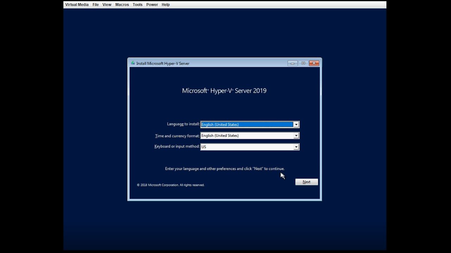Click the 'Keyboard or input method' label

[177, 146]
